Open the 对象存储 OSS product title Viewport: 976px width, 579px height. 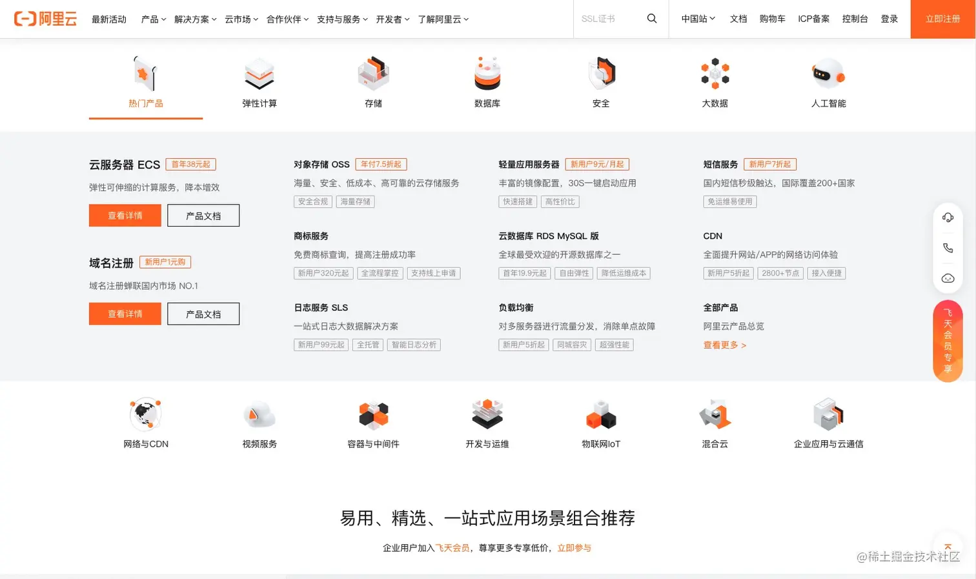[321, 165]
